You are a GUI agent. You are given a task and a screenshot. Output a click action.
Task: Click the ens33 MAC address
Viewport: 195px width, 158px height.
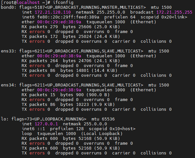pos(59,56)
